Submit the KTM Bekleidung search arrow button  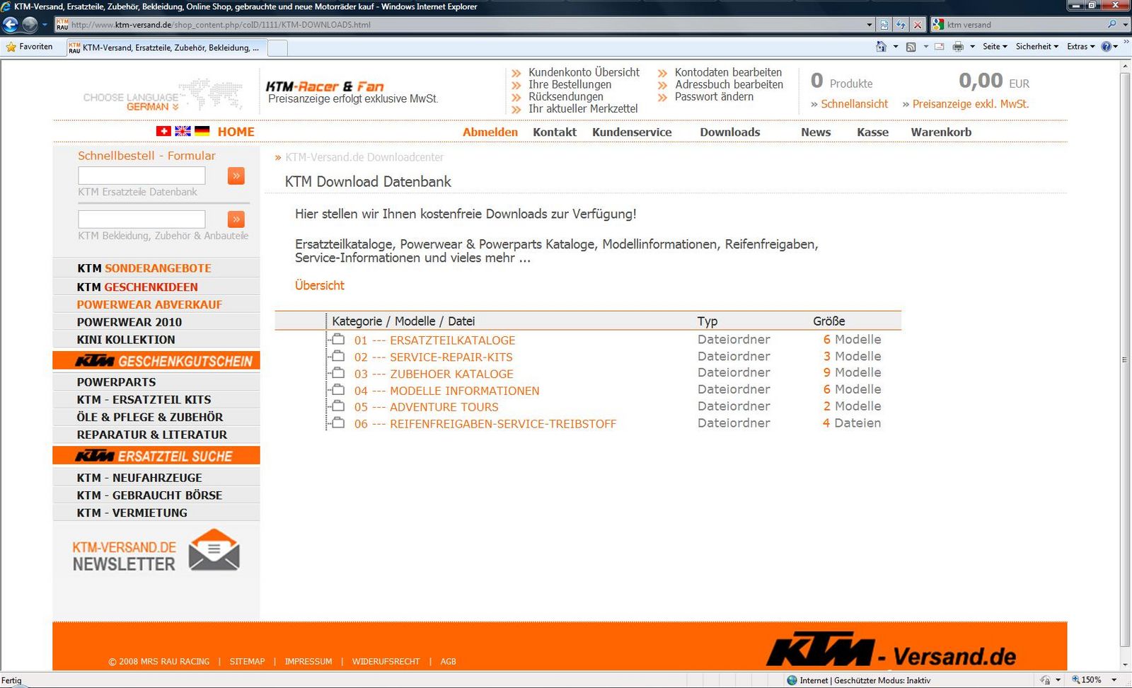point(236,219)
